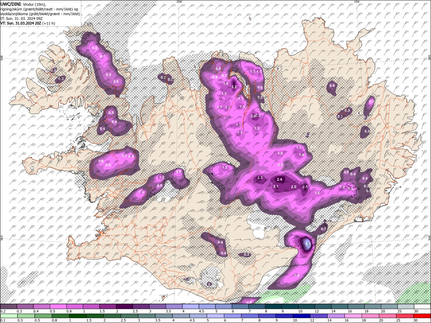This screenshot has width=431, height=323.
Task: Select the rain legend swatch between 0.5 and 0.8
Action: 43,316
